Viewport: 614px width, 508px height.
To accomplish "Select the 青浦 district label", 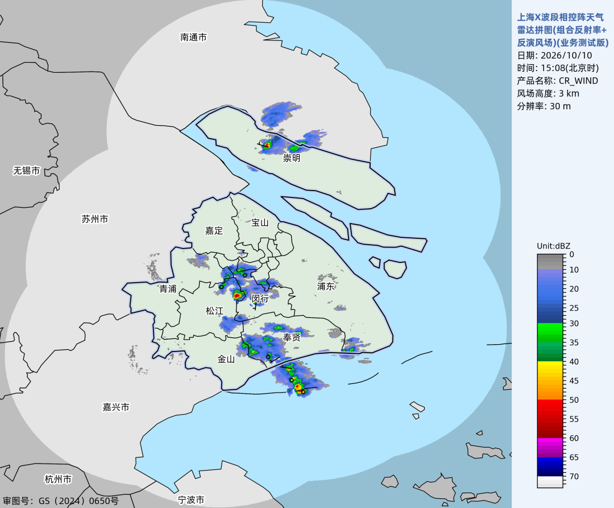I will pyautogui.click(x=168, y=288).
